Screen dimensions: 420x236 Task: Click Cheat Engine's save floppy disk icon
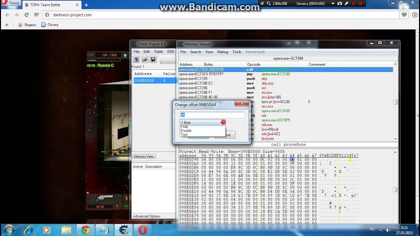point(153,59)
